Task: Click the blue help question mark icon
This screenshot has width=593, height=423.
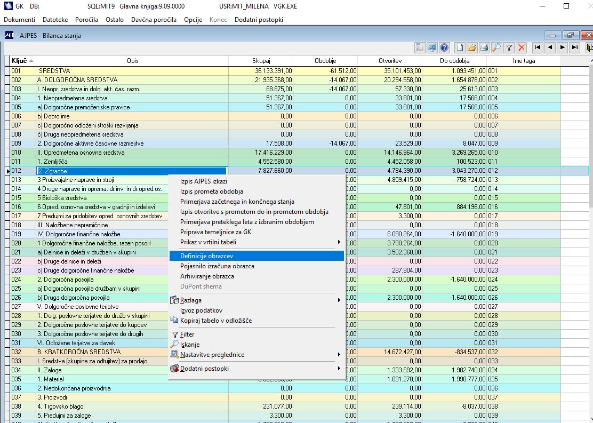Action: tap(443, 47)
